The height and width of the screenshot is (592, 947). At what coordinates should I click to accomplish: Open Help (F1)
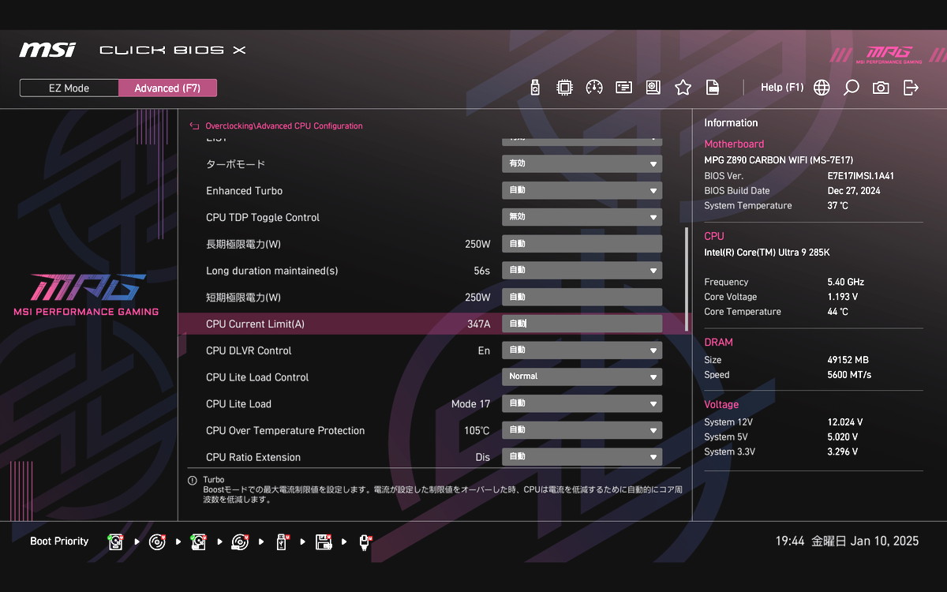click(x=782, y=88)
